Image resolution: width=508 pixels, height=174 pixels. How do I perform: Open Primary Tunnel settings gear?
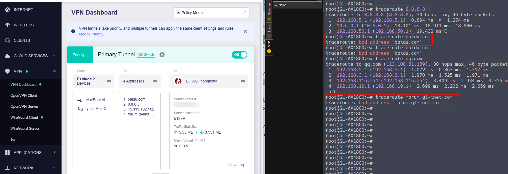(x=162, y=55)
